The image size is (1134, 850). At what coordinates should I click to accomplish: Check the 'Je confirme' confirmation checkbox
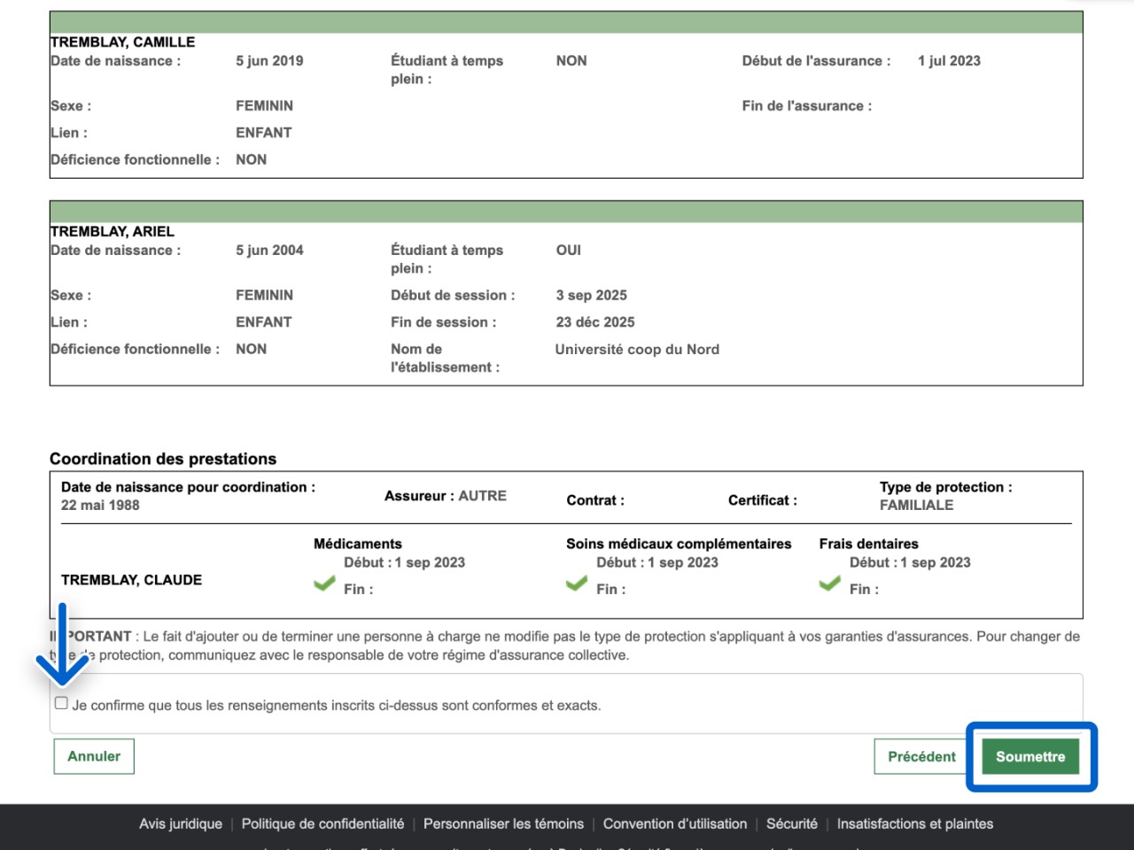pos(61,703)
